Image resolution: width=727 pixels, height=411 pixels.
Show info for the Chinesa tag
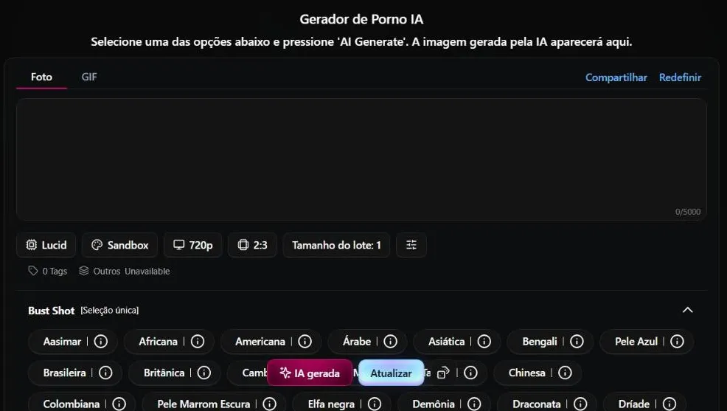tap(565, 373)
